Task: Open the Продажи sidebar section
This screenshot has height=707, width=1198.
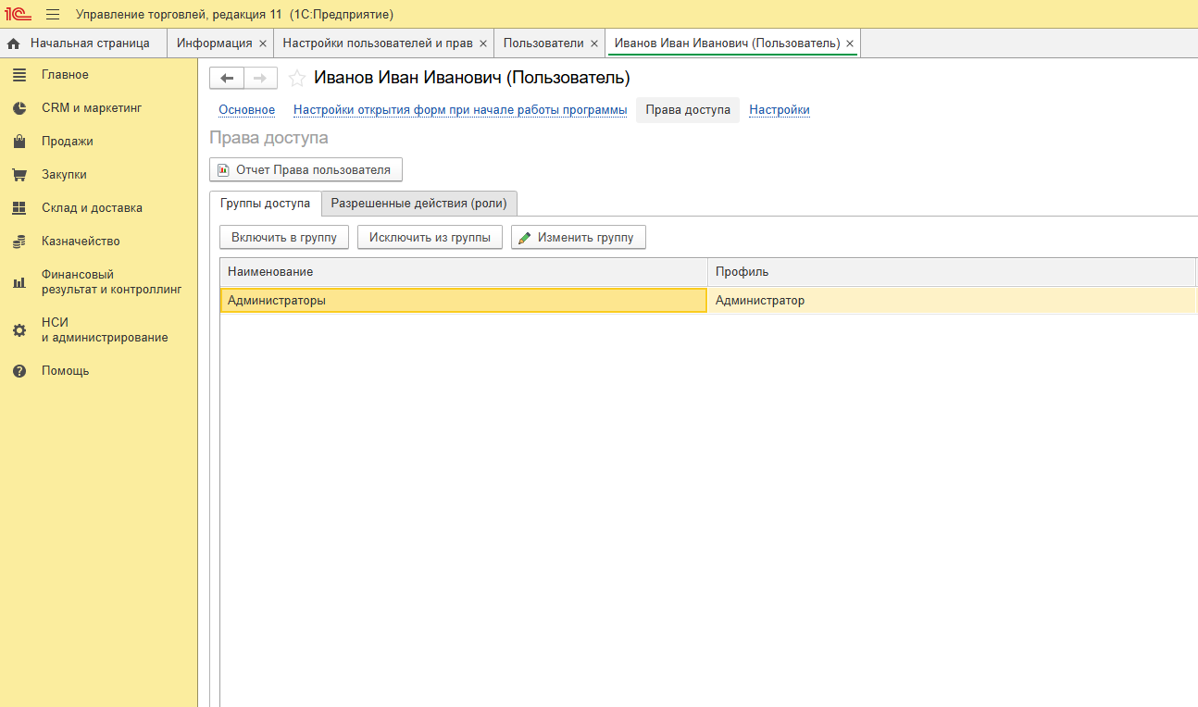Action: point(67,142)
